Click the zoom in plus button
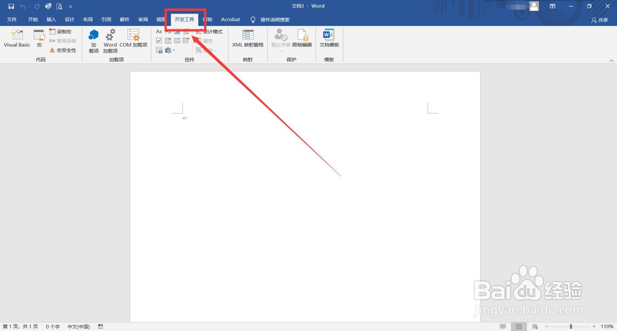Image resolution: width=617 pixels, height=331 pixels. click(594, 327)
